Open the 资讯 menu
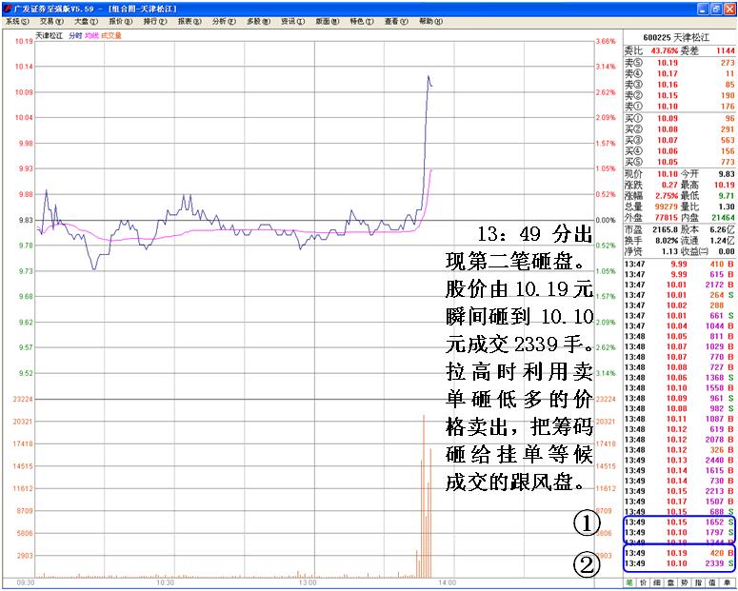Image resolution: width=738 pixels, height=591 pixels. (289, 21)
